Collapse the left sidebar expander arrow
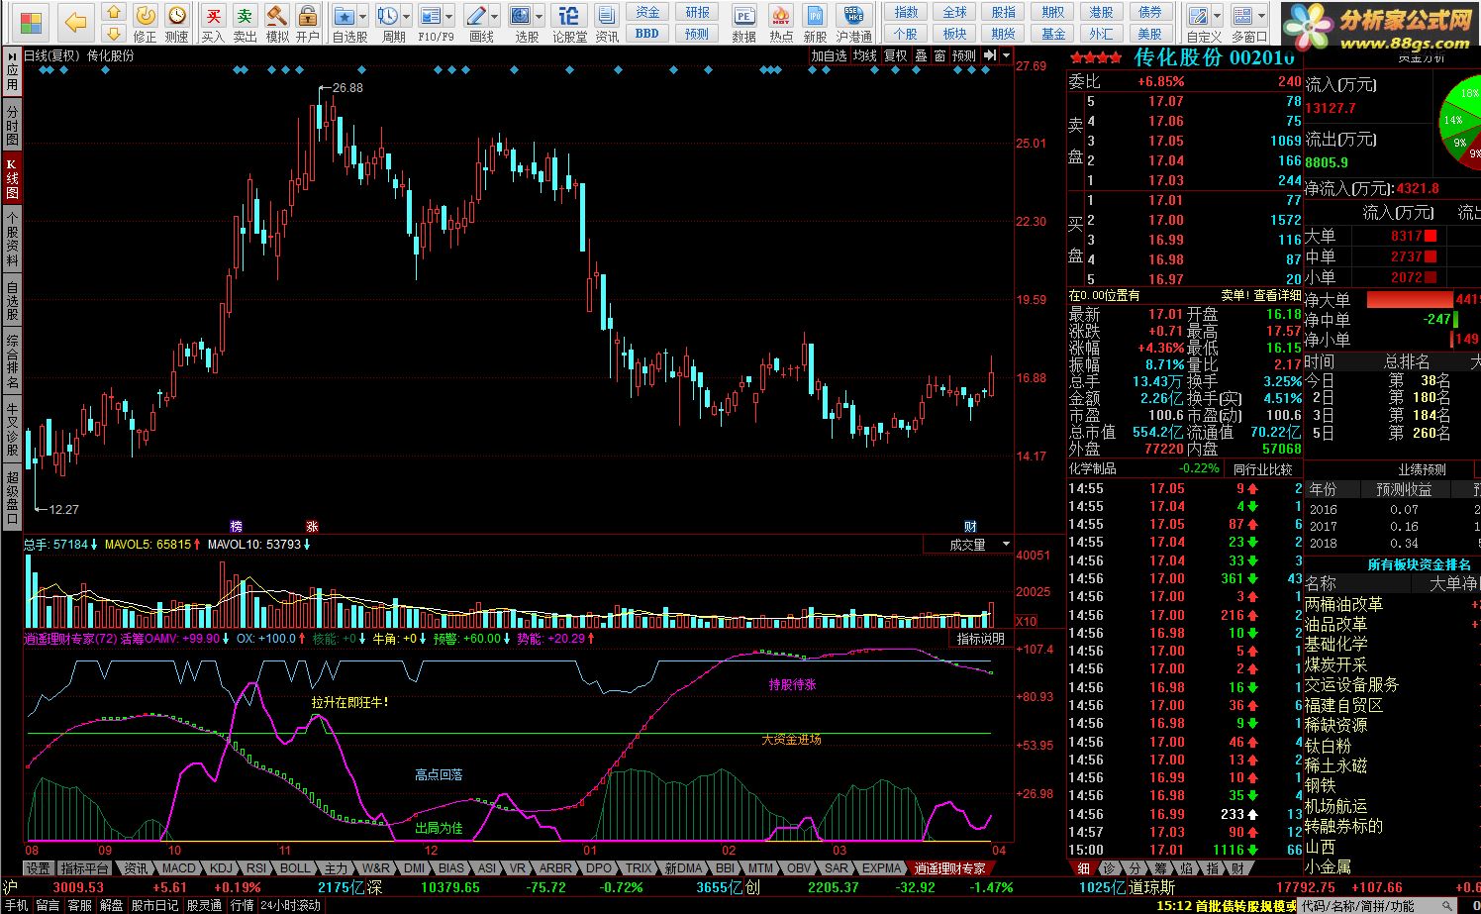This screenshot has height=914, width=1481. (12, 54)
